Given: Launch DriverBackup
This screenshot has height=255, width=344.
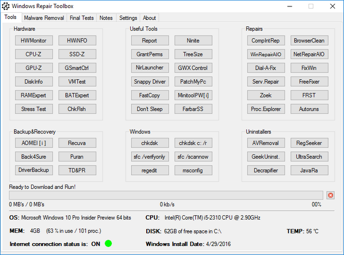Looking at the screenshot, I should point(34,170).
